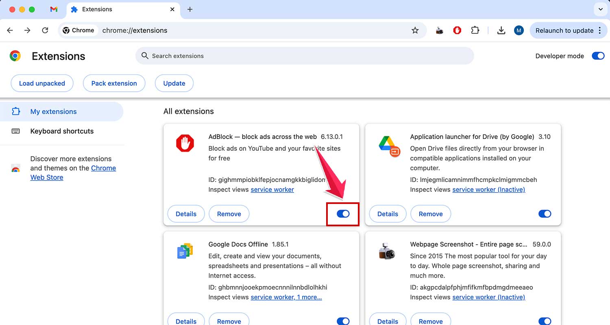Disable the AdBlock extension toggle

(x=343, y=214)
